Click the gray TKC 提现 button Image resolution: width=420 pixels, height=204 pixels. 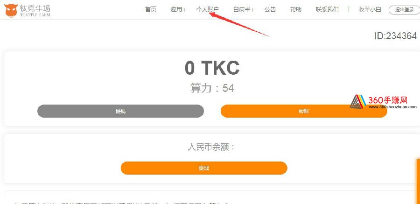[x=120, y=111]
